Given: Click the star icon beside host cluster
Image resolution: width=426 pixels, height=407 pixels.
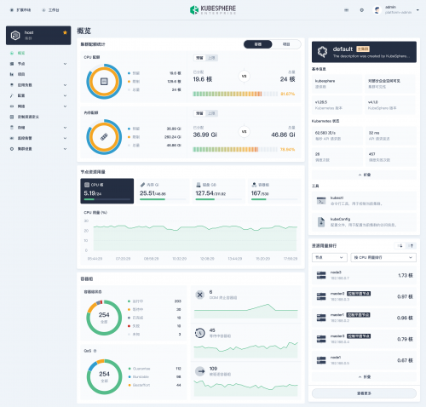Looking at the screenshot, I should click(65, 32).
